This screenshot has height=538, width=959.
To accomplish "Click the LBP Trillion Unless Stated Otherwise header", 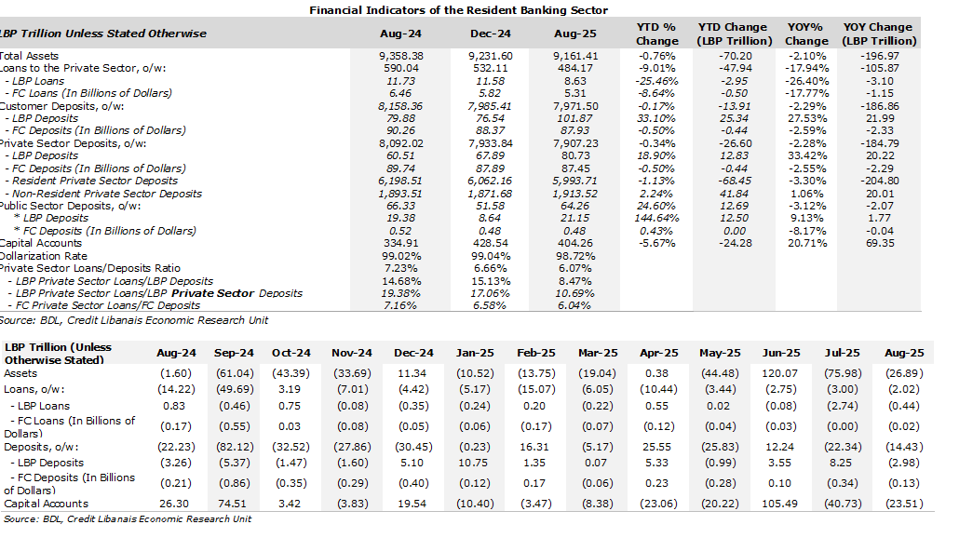I will [x=103, y=34].
